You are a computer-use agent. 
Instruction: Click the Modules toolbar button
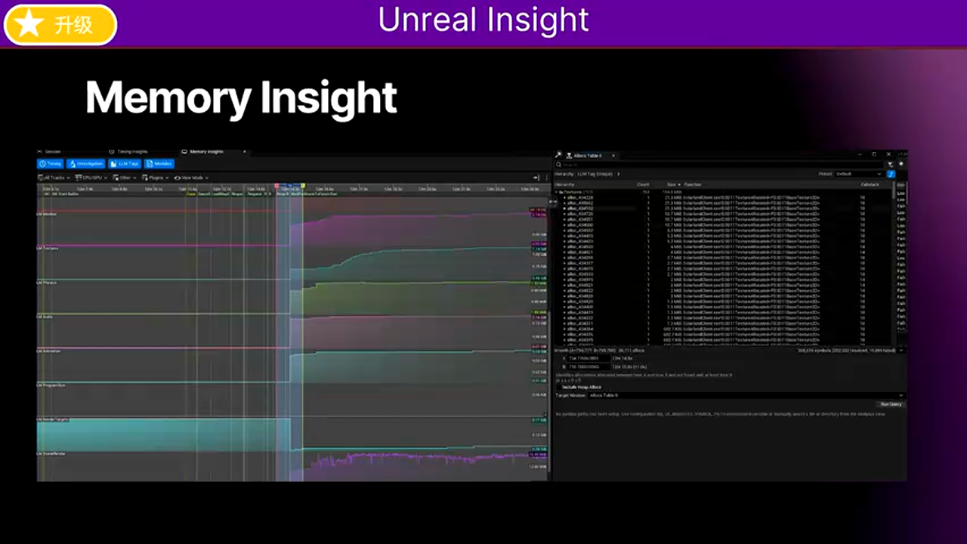pos(159,163)
